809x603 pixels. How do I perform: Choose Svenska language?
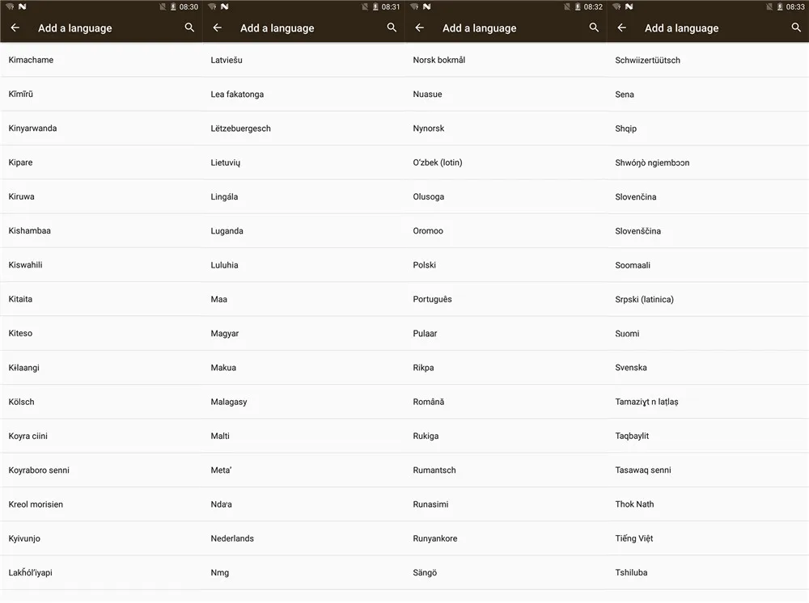708,368
